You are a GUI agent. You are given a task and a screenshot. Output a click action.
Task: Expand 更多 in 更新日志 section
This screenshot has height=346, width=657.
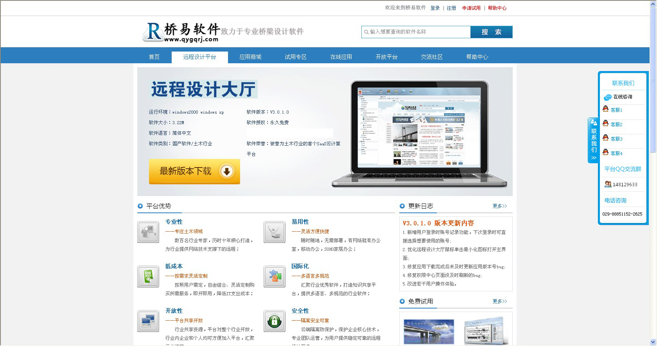pyautogui.click(x=499, y=206)
